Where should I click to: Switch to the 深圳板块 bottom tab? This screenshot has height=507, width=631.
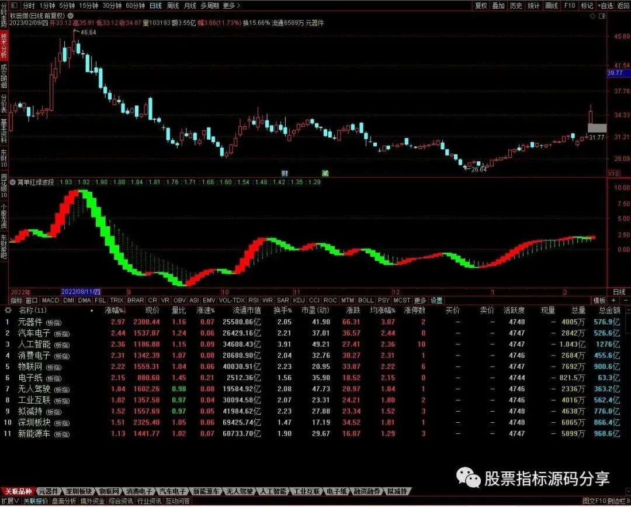point(79,492)
